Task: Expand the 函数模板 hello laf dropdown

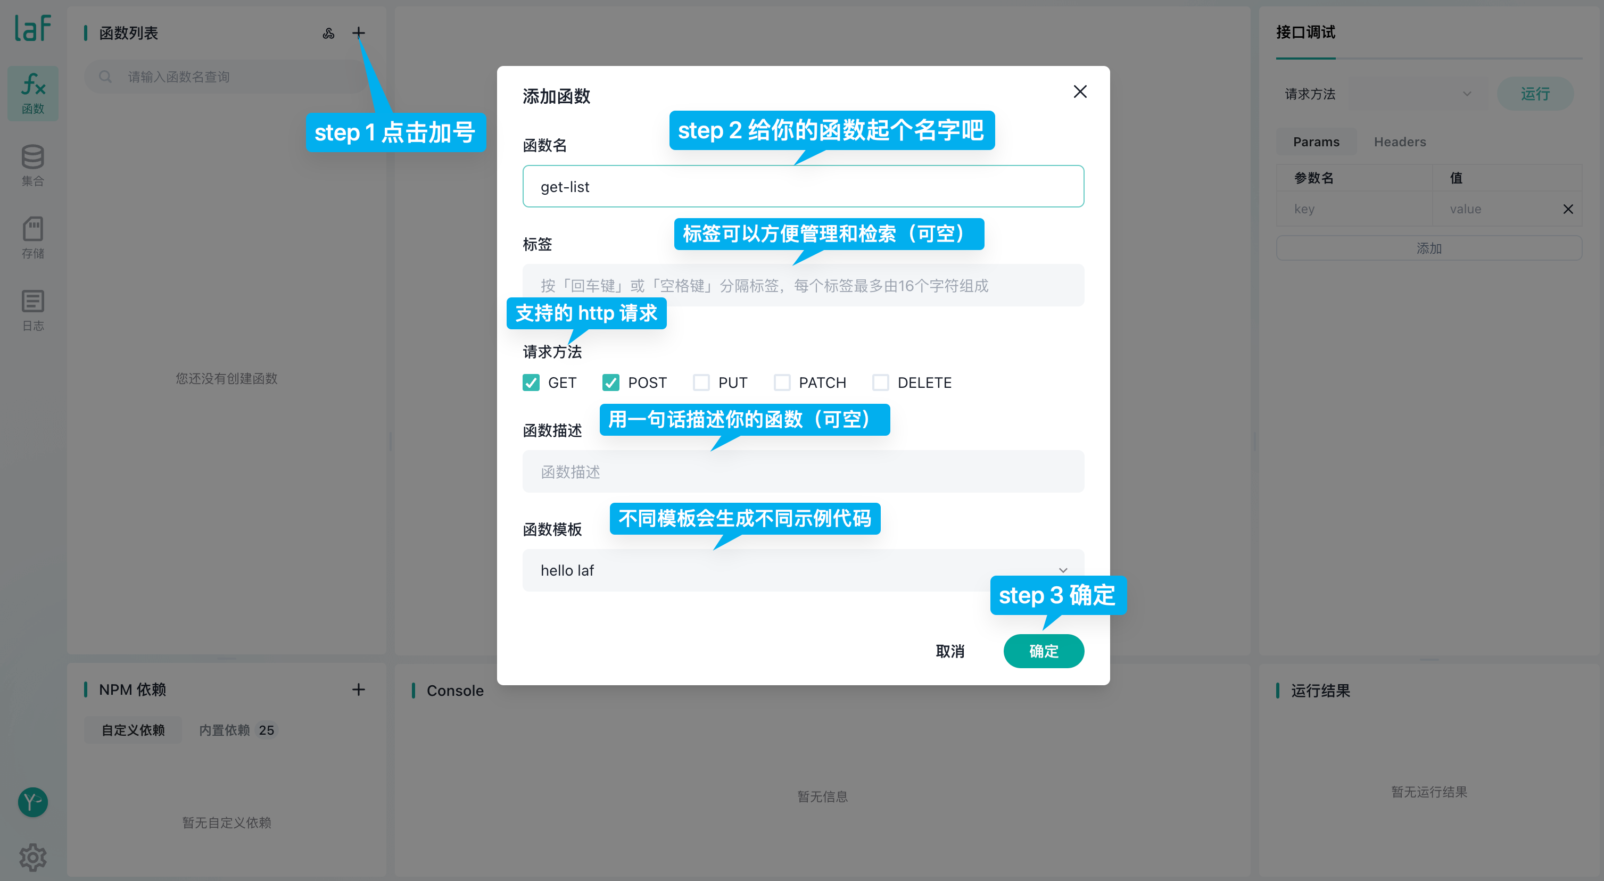Action: click(x=803, y=570)
